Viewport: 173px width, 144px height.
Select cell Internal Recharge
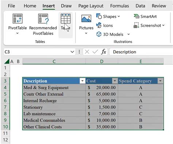point(54,101)
